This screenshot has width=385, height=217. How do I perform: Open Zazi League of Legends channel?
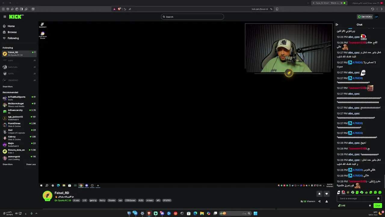[x=19, y=131]
